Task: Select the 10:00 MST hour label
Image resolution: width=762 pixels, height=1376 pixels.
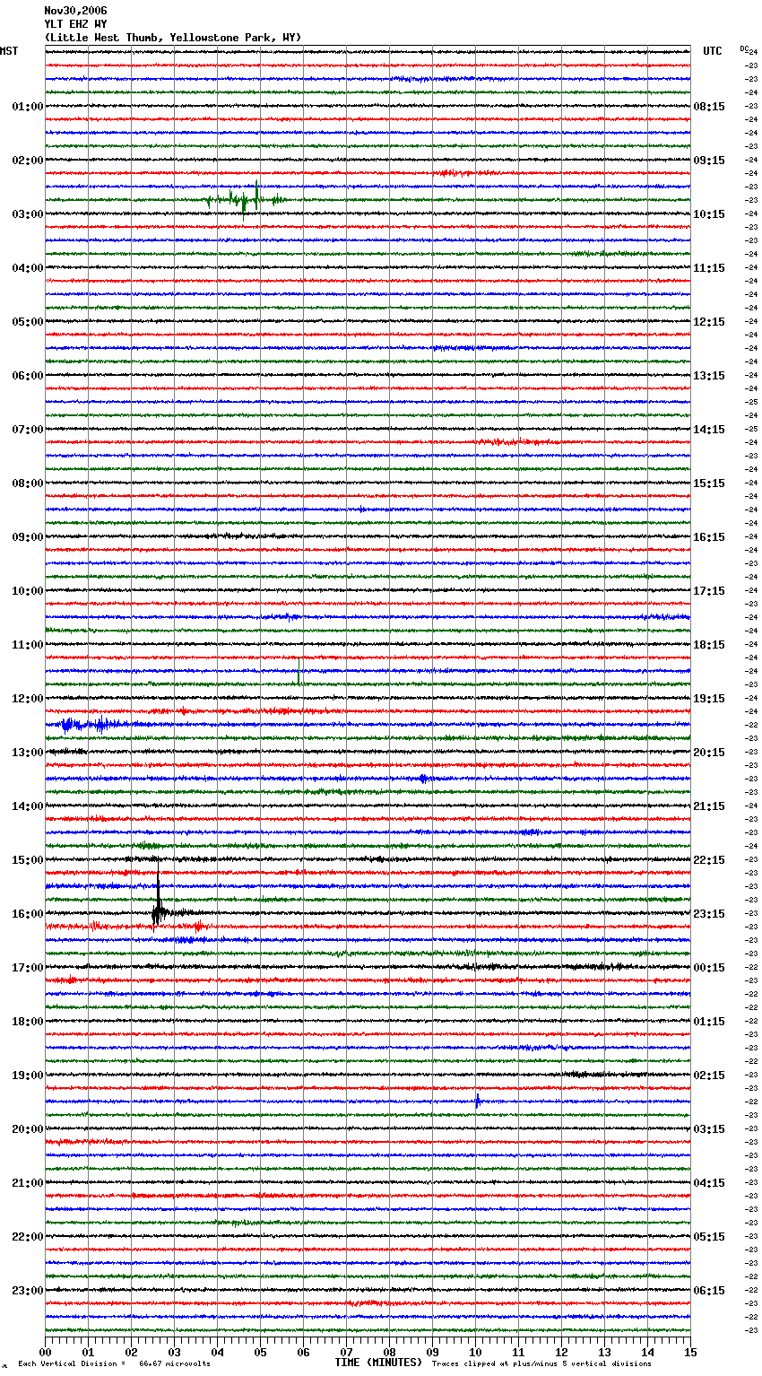Action: click(27, 591)
